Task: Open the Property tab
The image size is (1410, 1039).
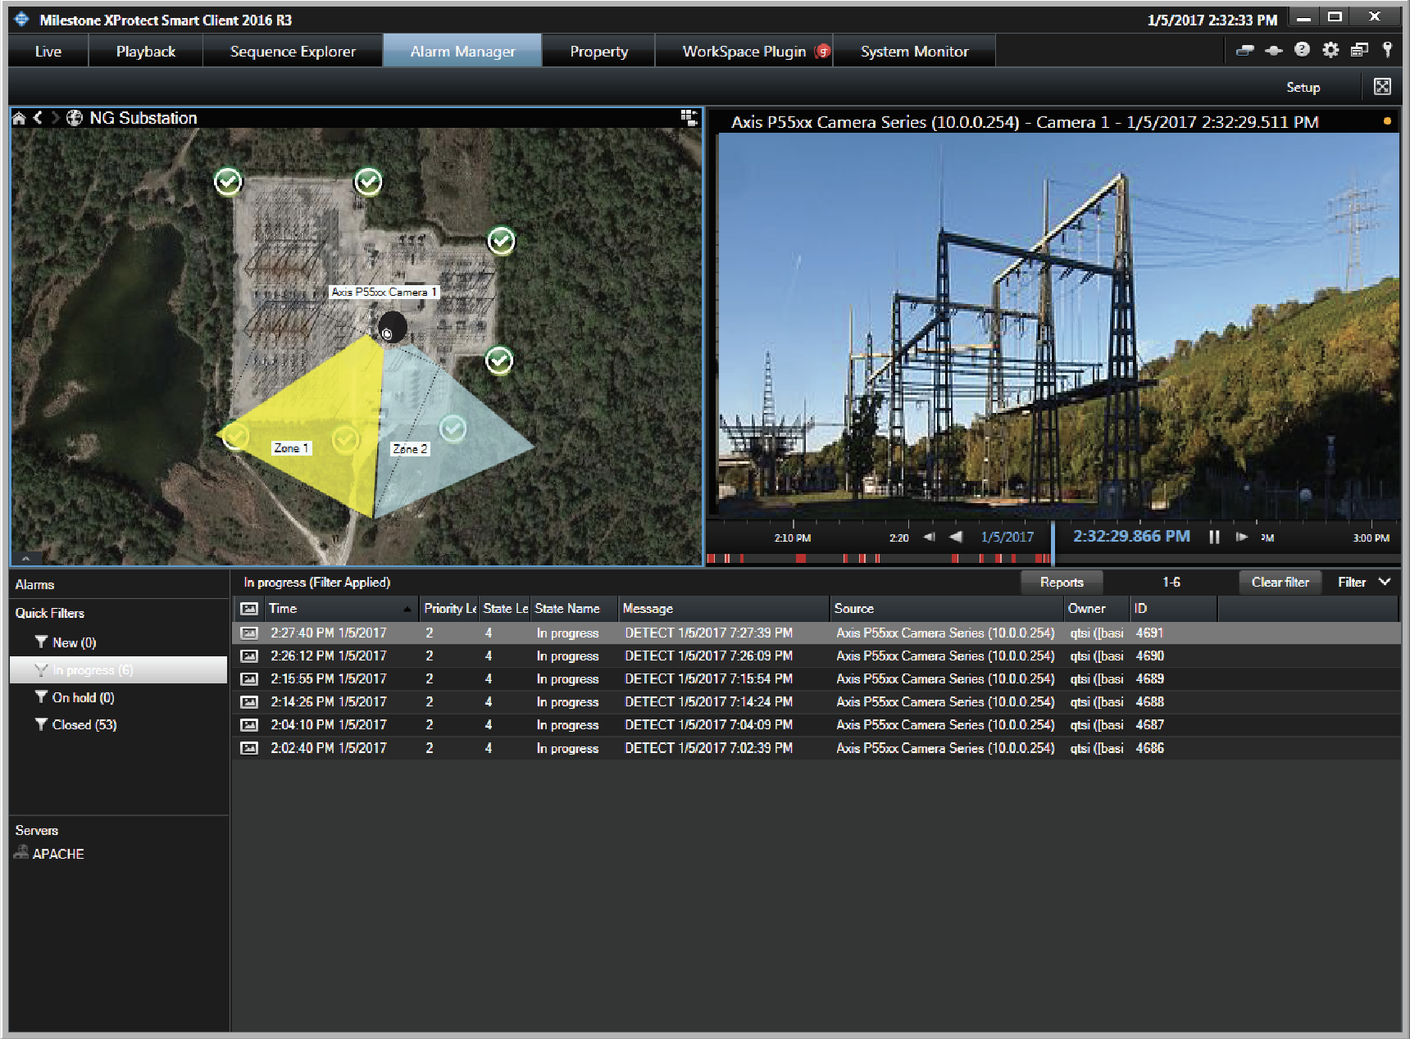Action: click(x=598, y=51)
